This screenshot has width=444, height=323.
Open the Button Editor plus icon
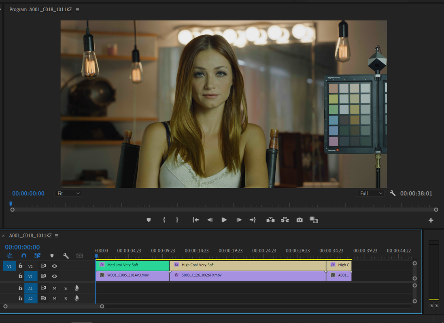[431, 220]
